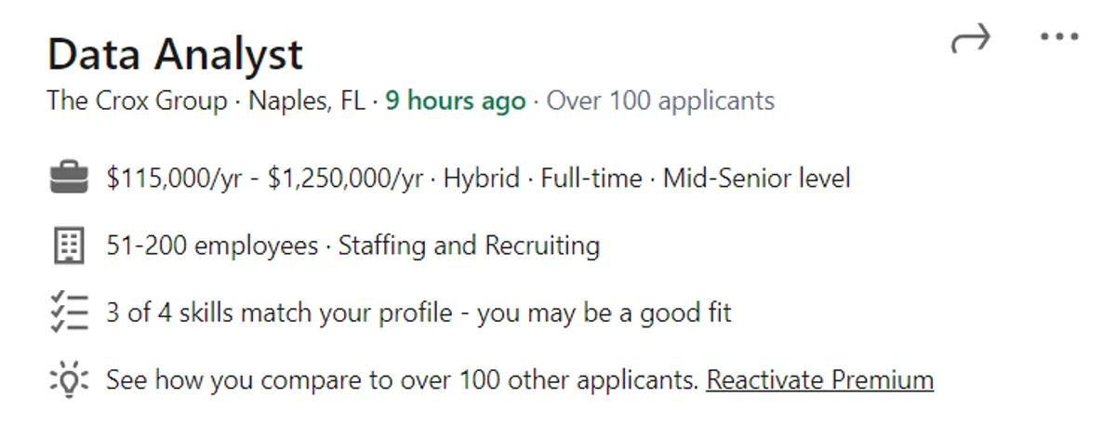Click the skills checklist icon
Image resolution: width=1116 pixels, height=438 pixels.
point(68,312)
